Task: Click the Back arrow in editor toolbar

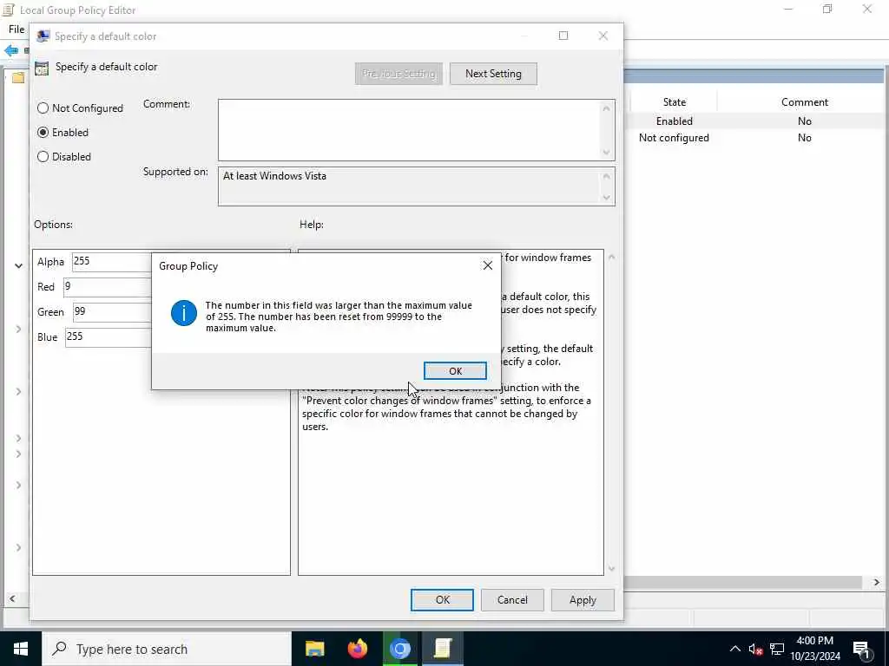Action: 11,50
